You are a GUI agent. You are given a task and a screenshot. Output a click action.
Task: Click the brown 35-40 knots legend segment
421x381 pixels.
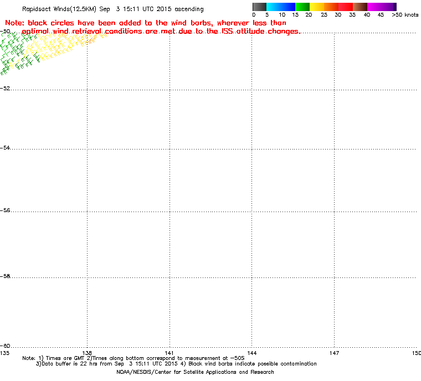pyautogui.click(x=360, y=7)
